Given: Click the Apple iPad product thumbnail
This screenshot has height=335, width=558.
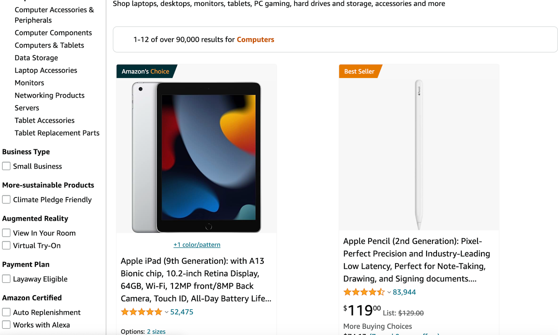Looking at the screenshot, I should (x=196, y=157).
